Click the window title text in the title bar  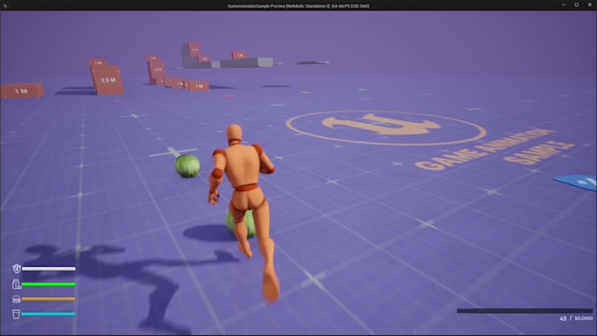tap(298, 6)
